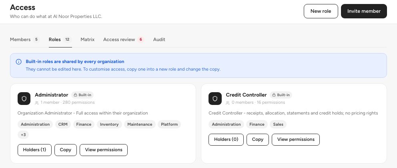This screenshot has width=397, height=168.
Task: Click the 'Organization Administrator - Full access' description
Action: pos(83,113)
